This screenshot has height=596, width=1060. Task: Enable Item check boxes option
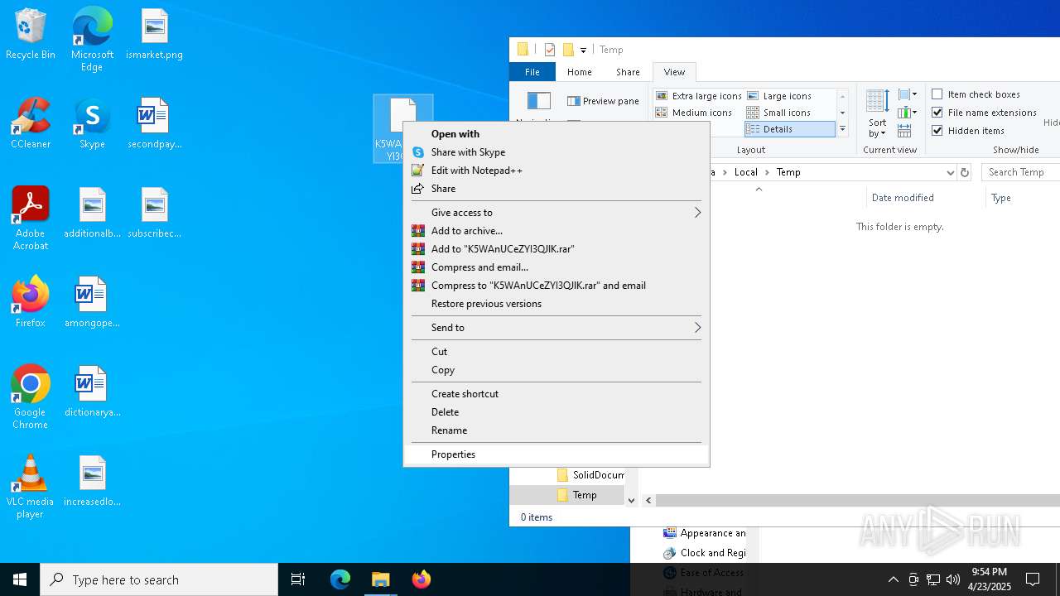976,94
